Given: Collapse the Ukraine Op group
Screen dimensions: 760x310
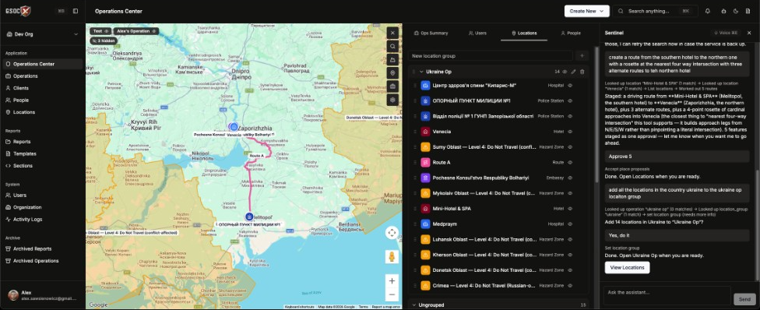Looking at the screenshot, I should pos(421,72).
